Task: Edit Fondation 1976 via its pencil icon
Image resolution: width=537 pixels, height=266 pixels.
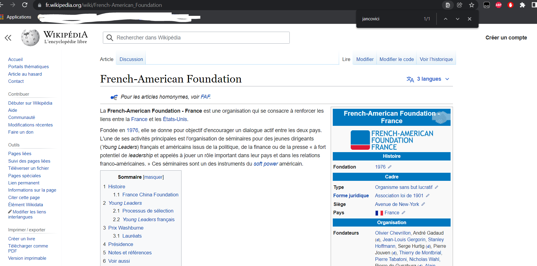Action: 390,167
